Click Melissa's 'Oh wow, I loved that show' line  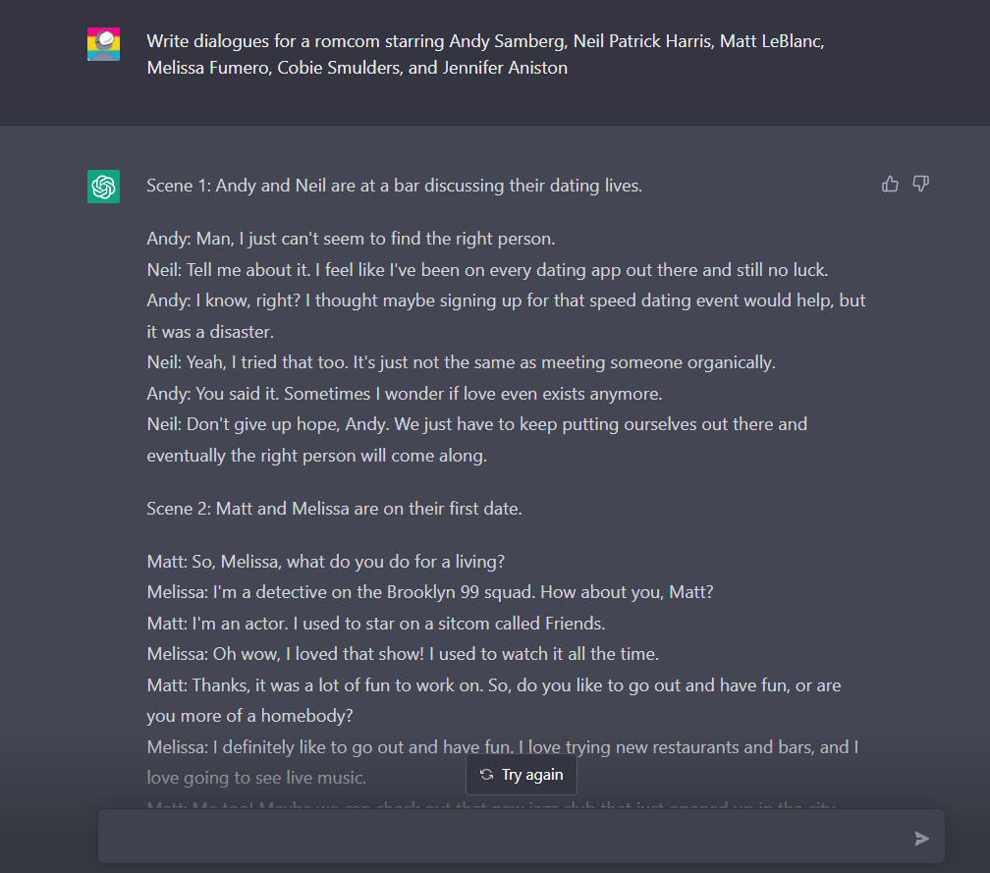403,654
